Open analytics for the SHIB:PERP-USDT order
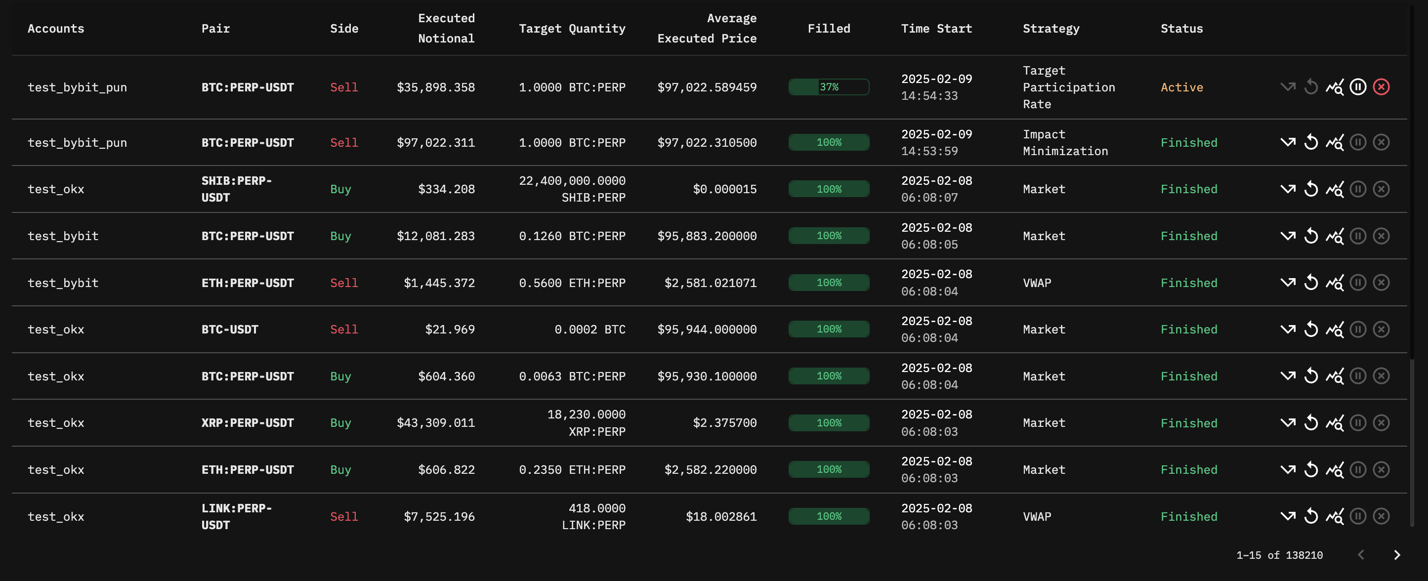 click(1334, 189)
